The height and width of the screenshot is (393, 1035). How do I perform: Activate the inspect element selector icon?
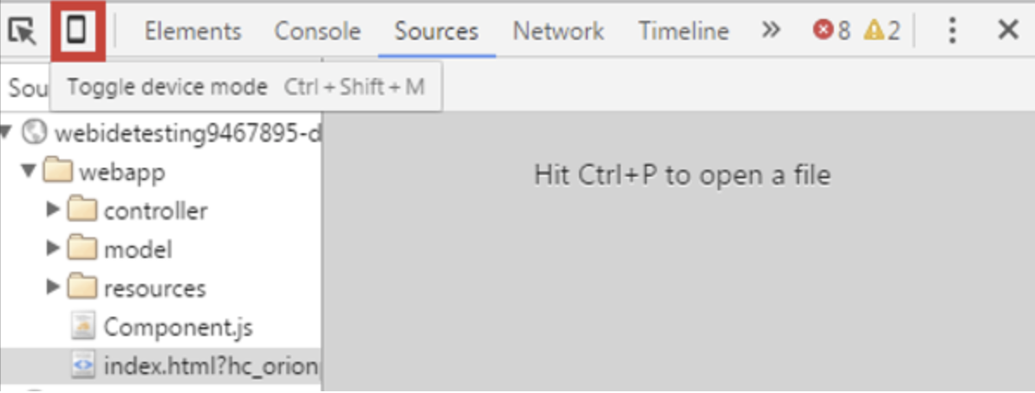[x=23, y=31]
